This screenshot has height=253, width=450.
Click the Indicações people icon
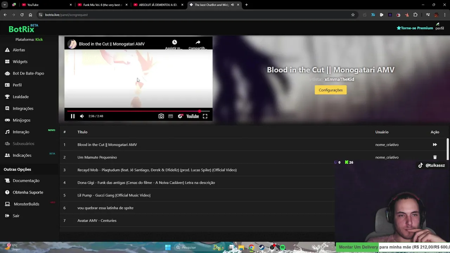pos(7,155)
